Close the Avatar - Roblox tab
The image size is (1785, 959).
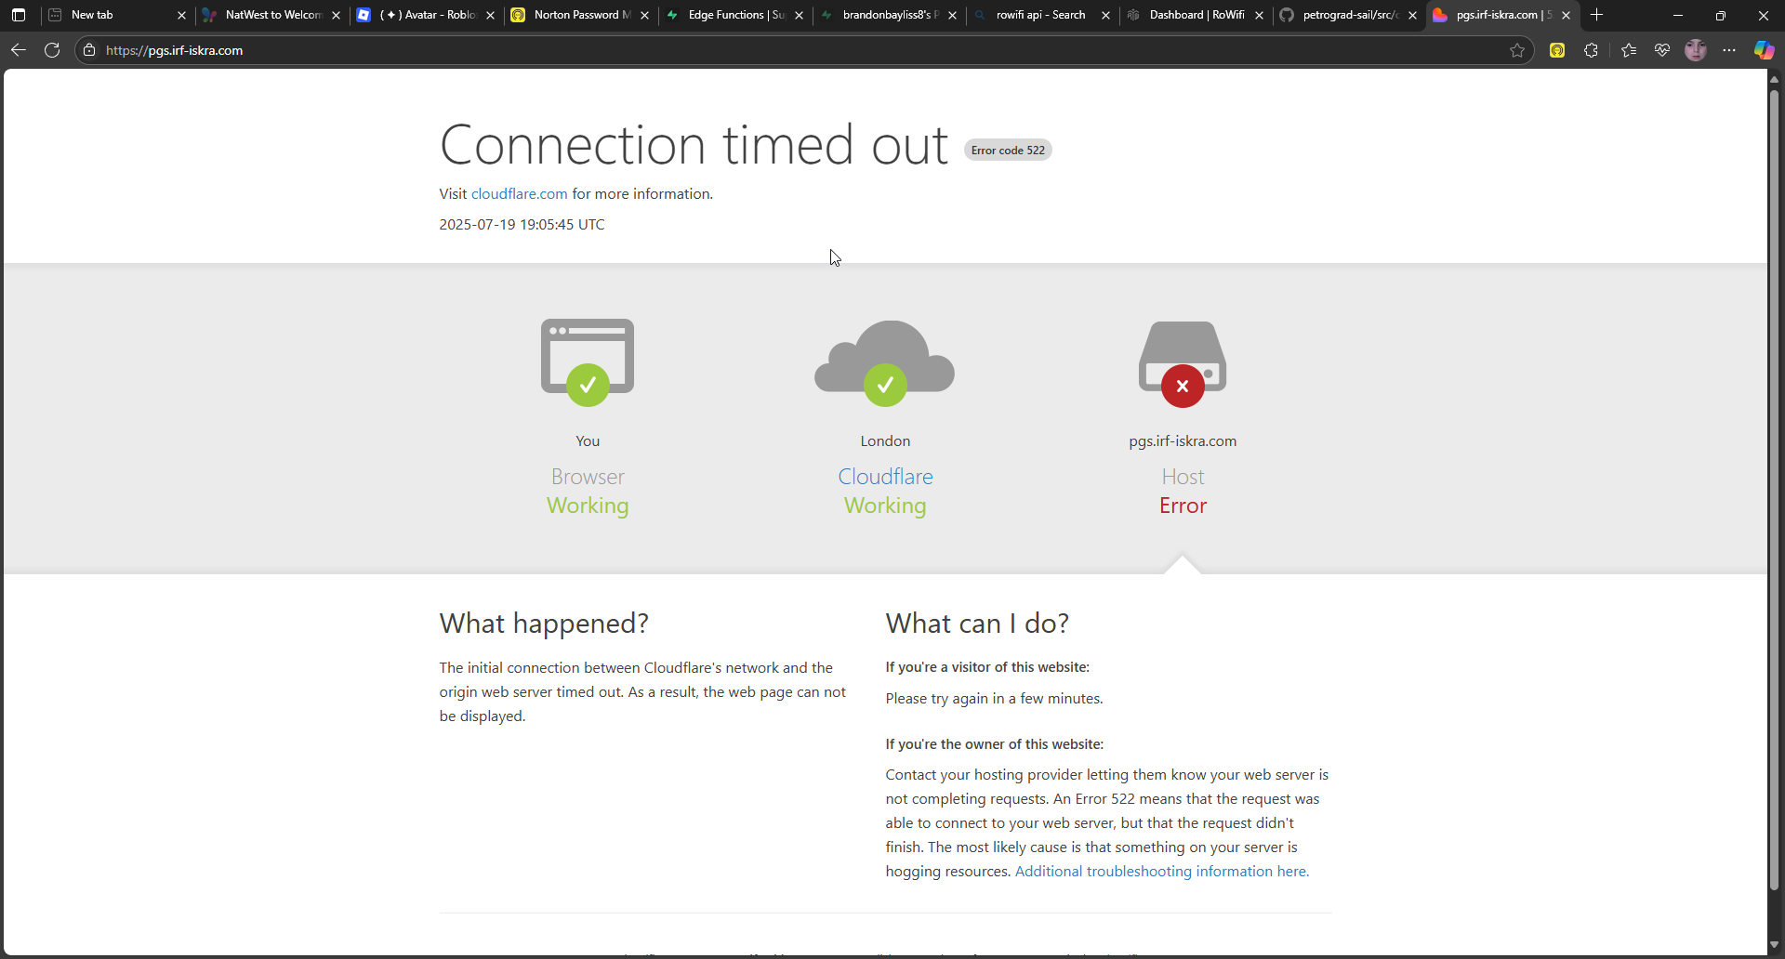click(x=490, y=15)
